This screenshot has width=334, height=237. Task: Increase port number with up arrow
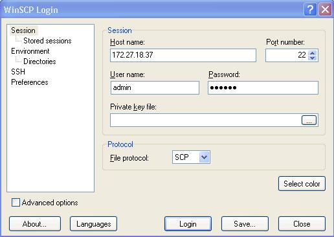point(313,52)
